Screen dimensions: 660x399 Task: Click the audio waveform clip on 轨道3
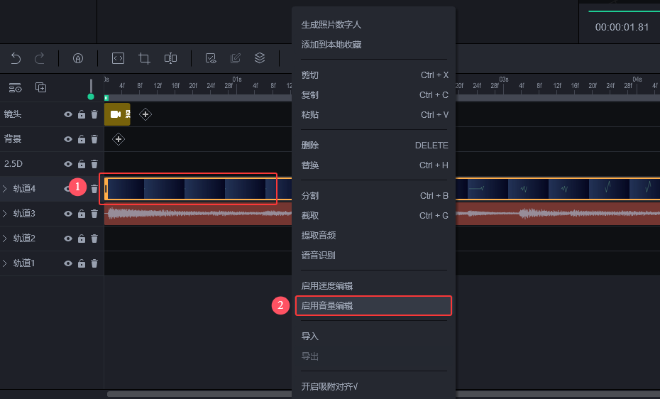point(199,214)
